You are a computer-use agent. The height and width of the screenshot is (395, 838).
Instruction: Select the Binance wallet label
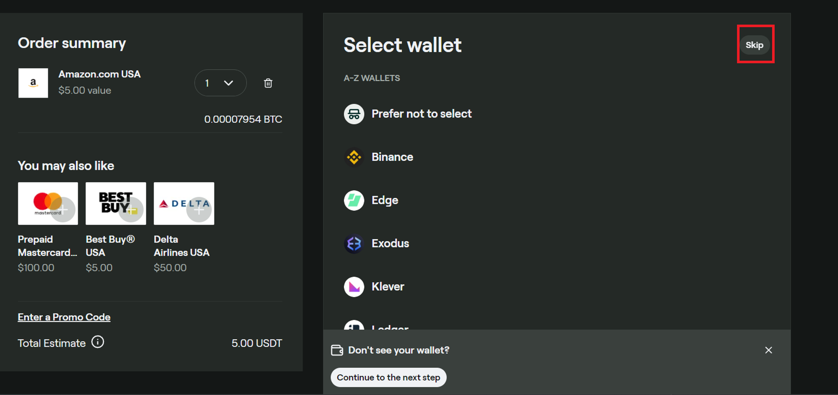392,157
